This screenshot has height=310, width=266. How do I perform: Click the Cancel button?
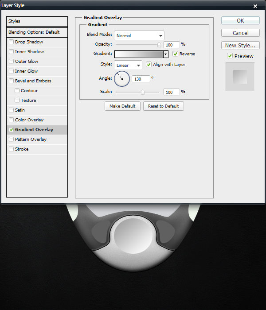(240, 33)
